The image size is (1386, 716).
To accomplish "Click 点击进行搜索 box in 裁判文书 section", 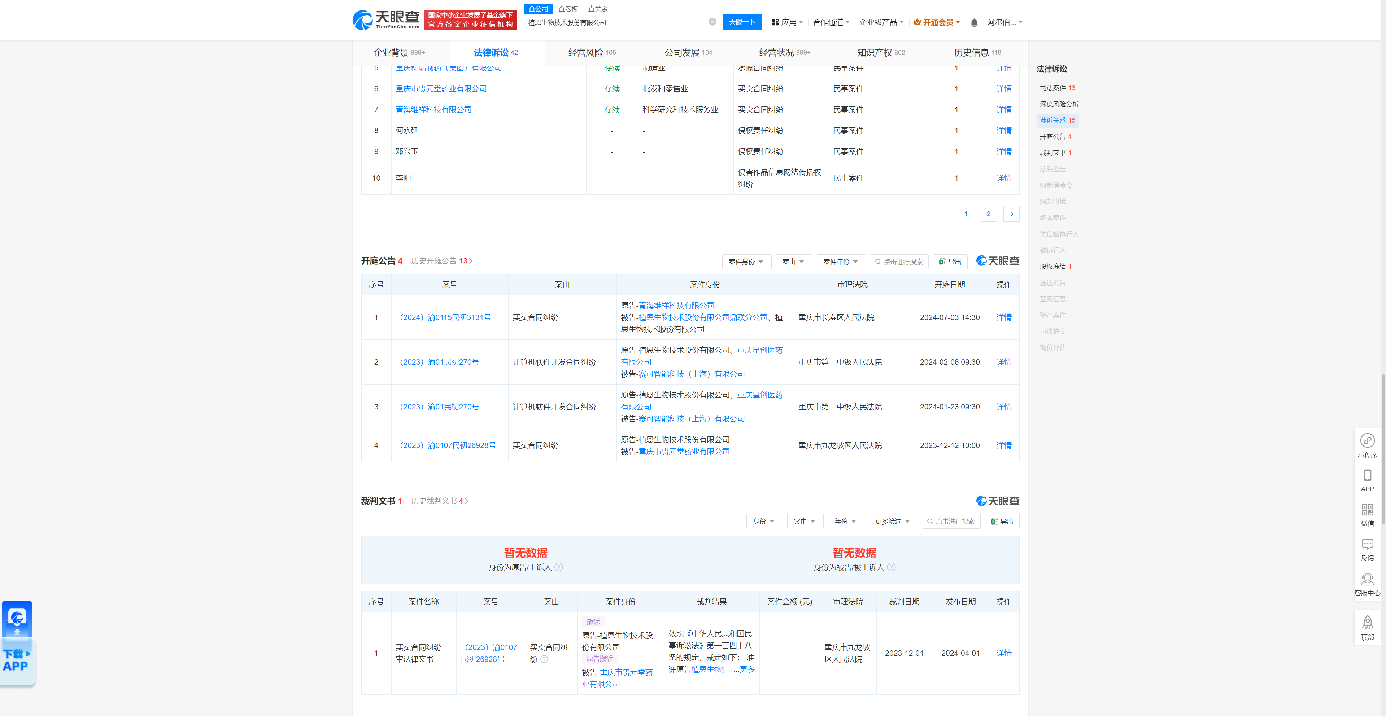I will [951, 522].
